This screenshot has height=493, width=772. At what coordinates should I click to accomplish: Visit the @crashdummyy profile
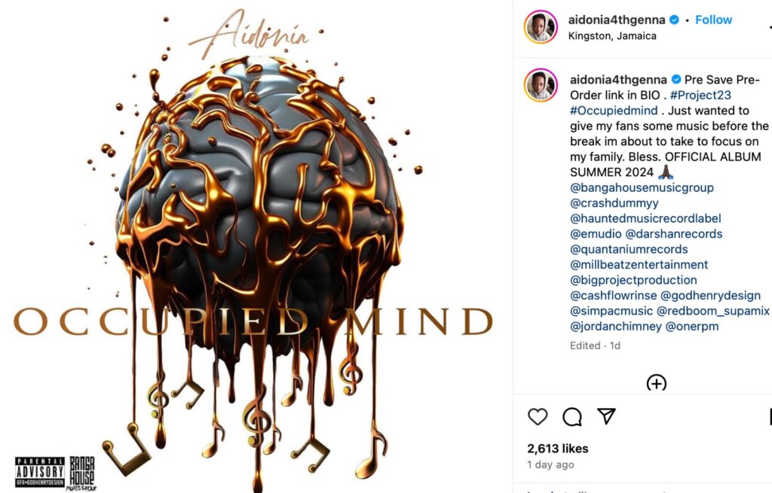tap(614, 203)
